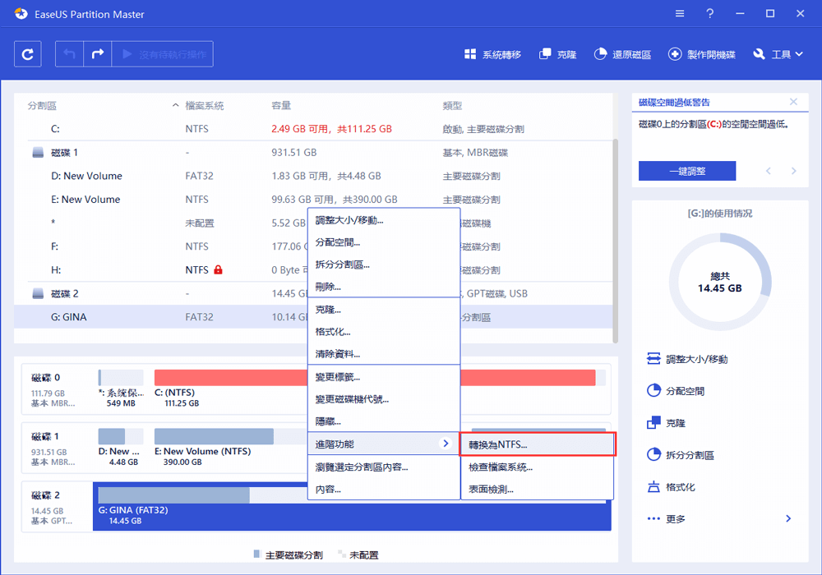Viewport: 822px width, 575px height.
Task: Select 克隆... in context menu
Action: [x=384, y=310]
